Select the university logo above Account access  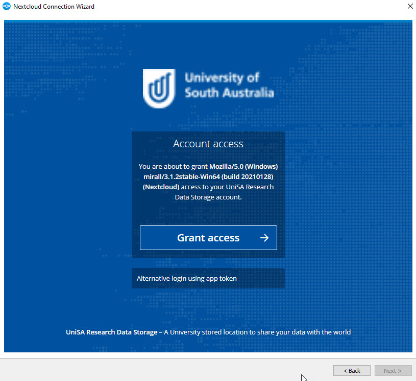pyautogui.click(x=159, y=88)
